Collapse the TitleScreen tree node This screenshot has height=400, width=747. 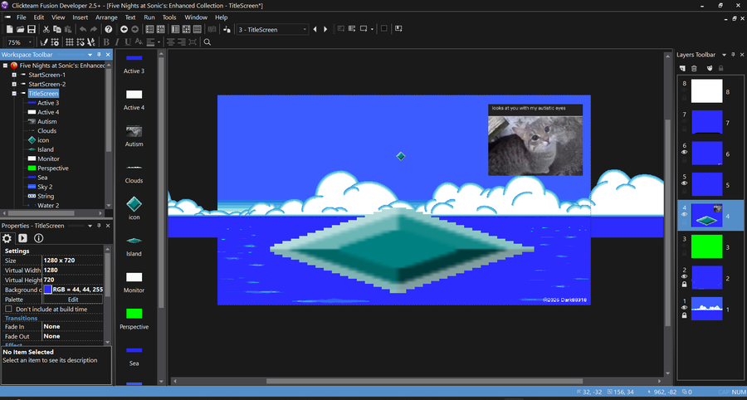(14, 93)
